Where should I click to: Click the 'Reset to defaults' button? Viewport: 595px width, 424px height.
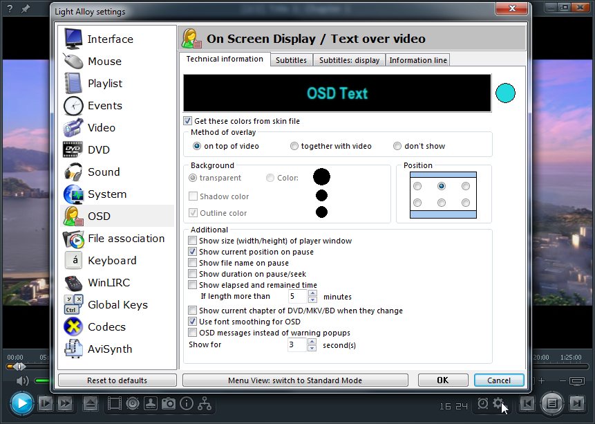pyautogui.click(x=117, y=380)
